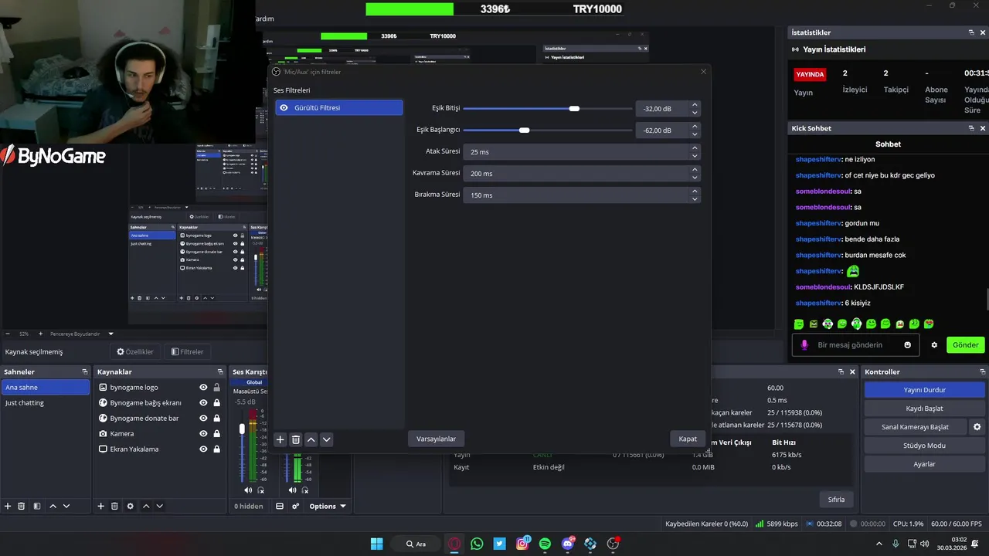Move source up in Kaynaklar toolbar
This screenshot has width=989, height=556.
146,507
